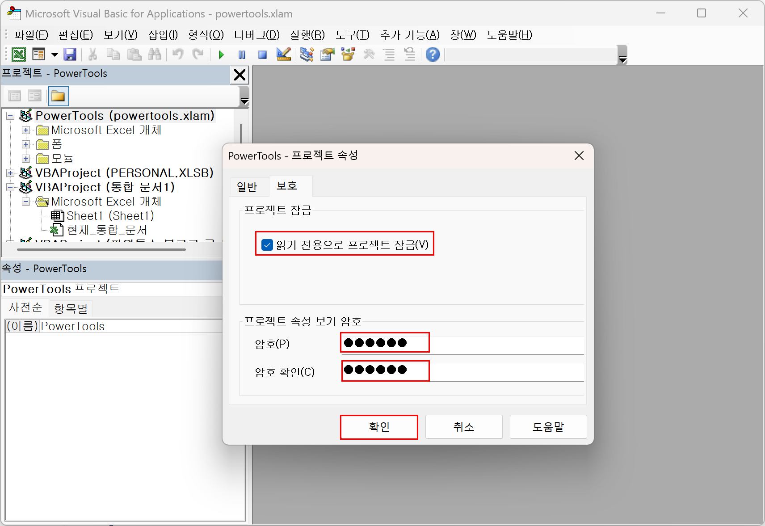Collapse Microsoft Excel 개체 under 통합 문서1

[x=26, y=202]
